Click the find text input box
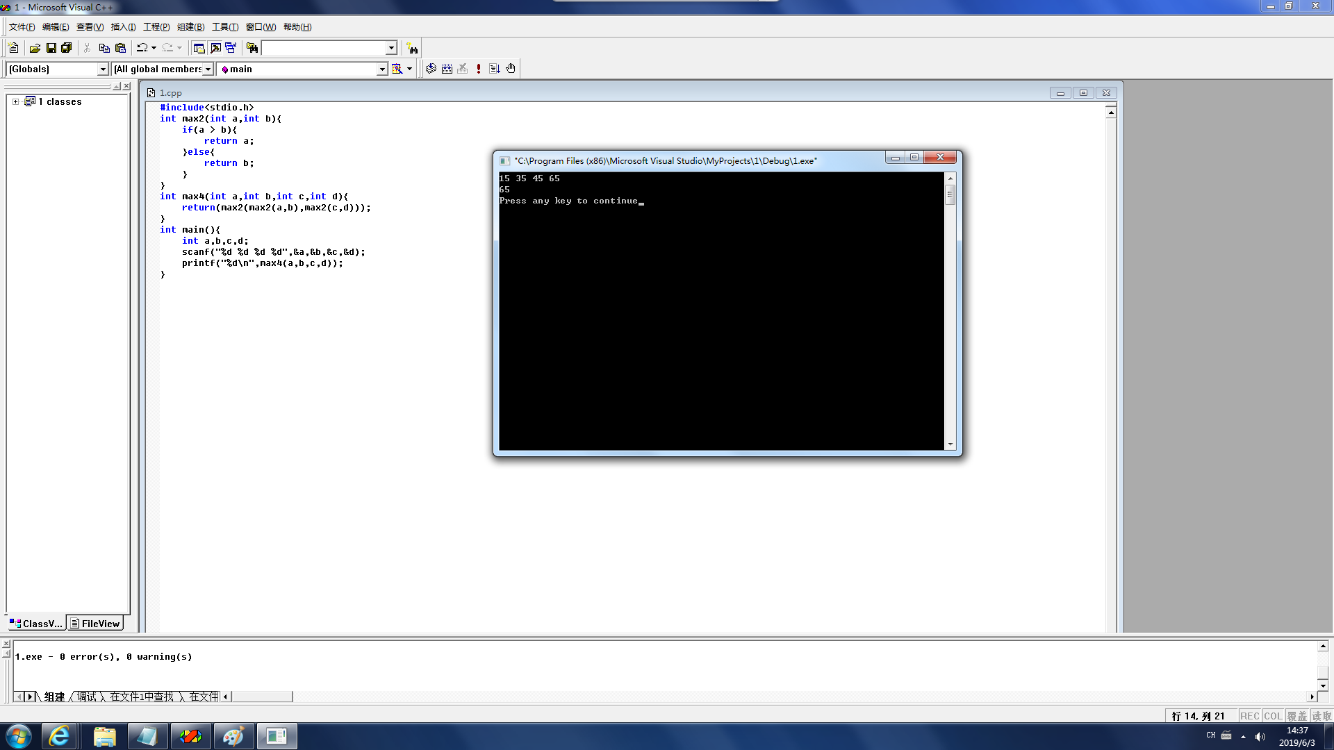 tap(324, 48)
